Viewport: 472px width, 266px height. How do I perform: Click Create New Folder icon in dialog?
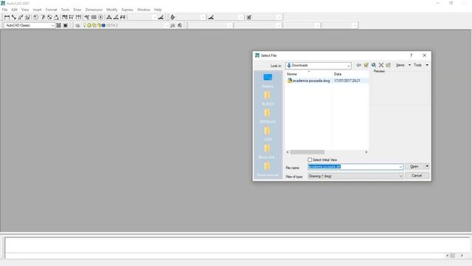pyautogui.click(x=388, y=65)
